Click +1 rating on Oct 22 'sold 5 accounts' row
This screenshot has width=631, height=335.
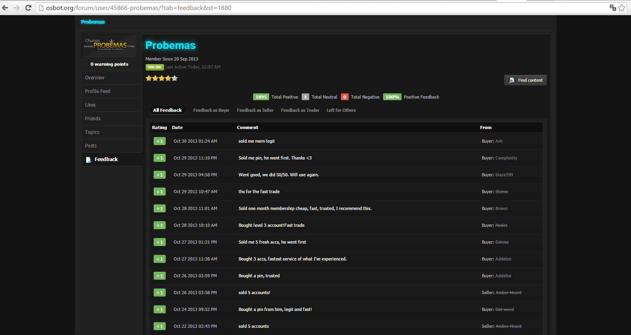tap(160, 326)
